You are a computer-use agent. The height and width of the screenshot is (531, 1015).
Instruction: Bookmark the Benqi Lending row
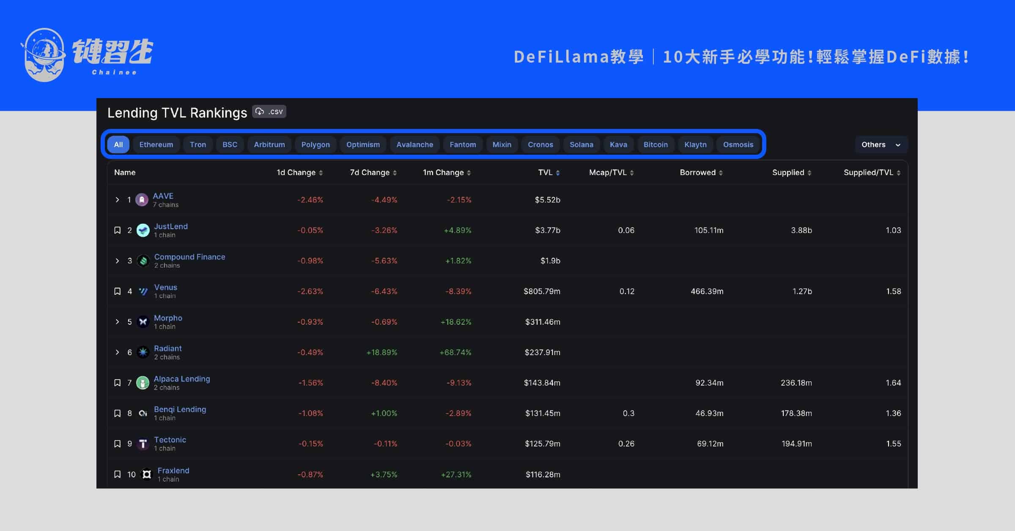117,413
